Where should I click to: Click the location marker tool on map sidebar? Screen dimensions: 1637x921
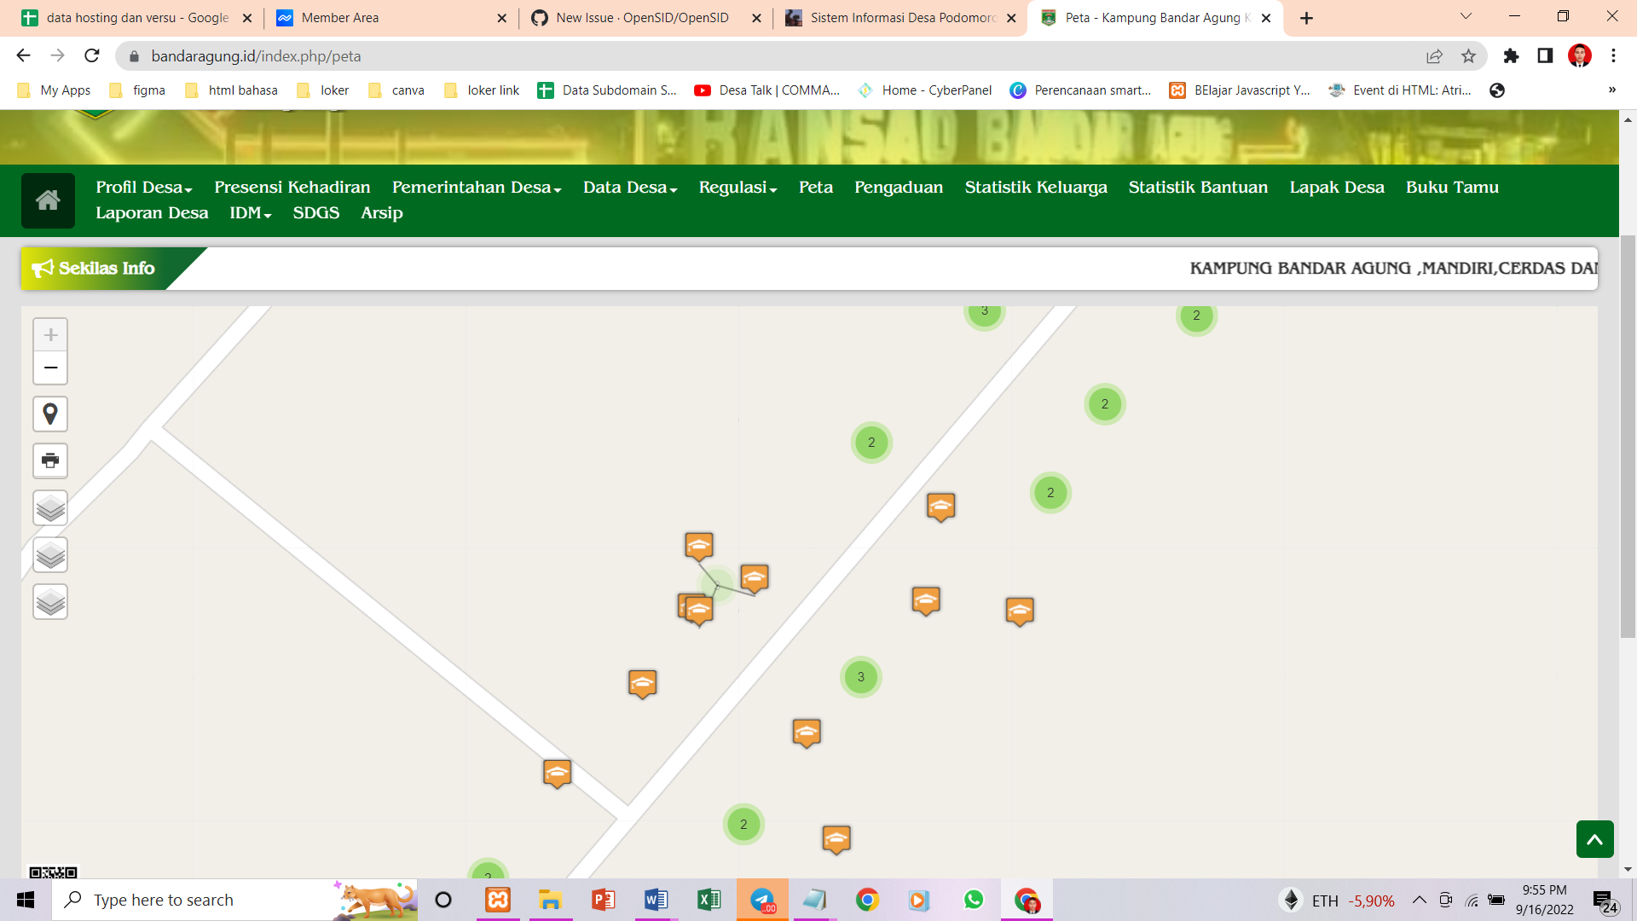pyautogui.click(x=50, y=414)
